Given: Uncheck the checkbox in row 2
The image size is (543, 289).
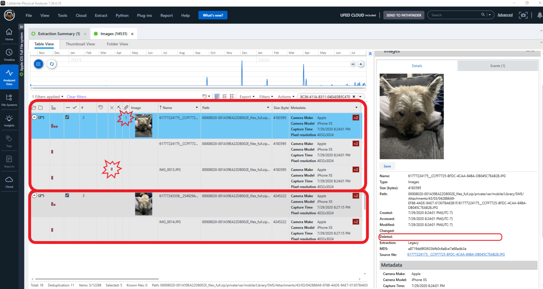Looking at the screenshot, I should 67,117.
